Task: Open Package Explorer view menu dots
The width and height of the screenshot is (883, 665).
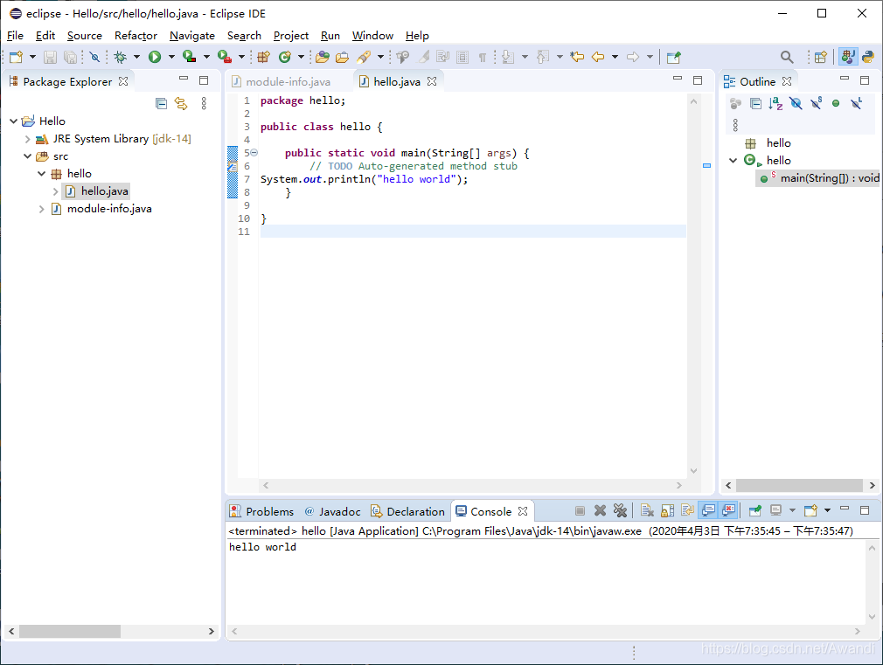Action: [x=204, y=104]
